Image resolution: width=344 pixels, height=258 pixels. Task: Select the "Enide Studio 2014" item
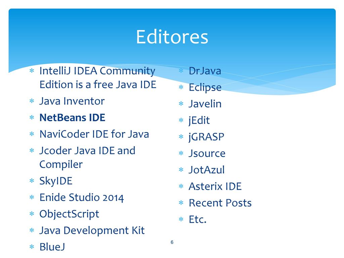pyautogui.click(x=82, y=197)
